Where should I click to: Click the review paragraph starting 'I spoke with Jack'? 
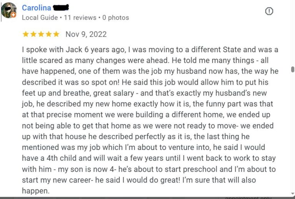150,120
